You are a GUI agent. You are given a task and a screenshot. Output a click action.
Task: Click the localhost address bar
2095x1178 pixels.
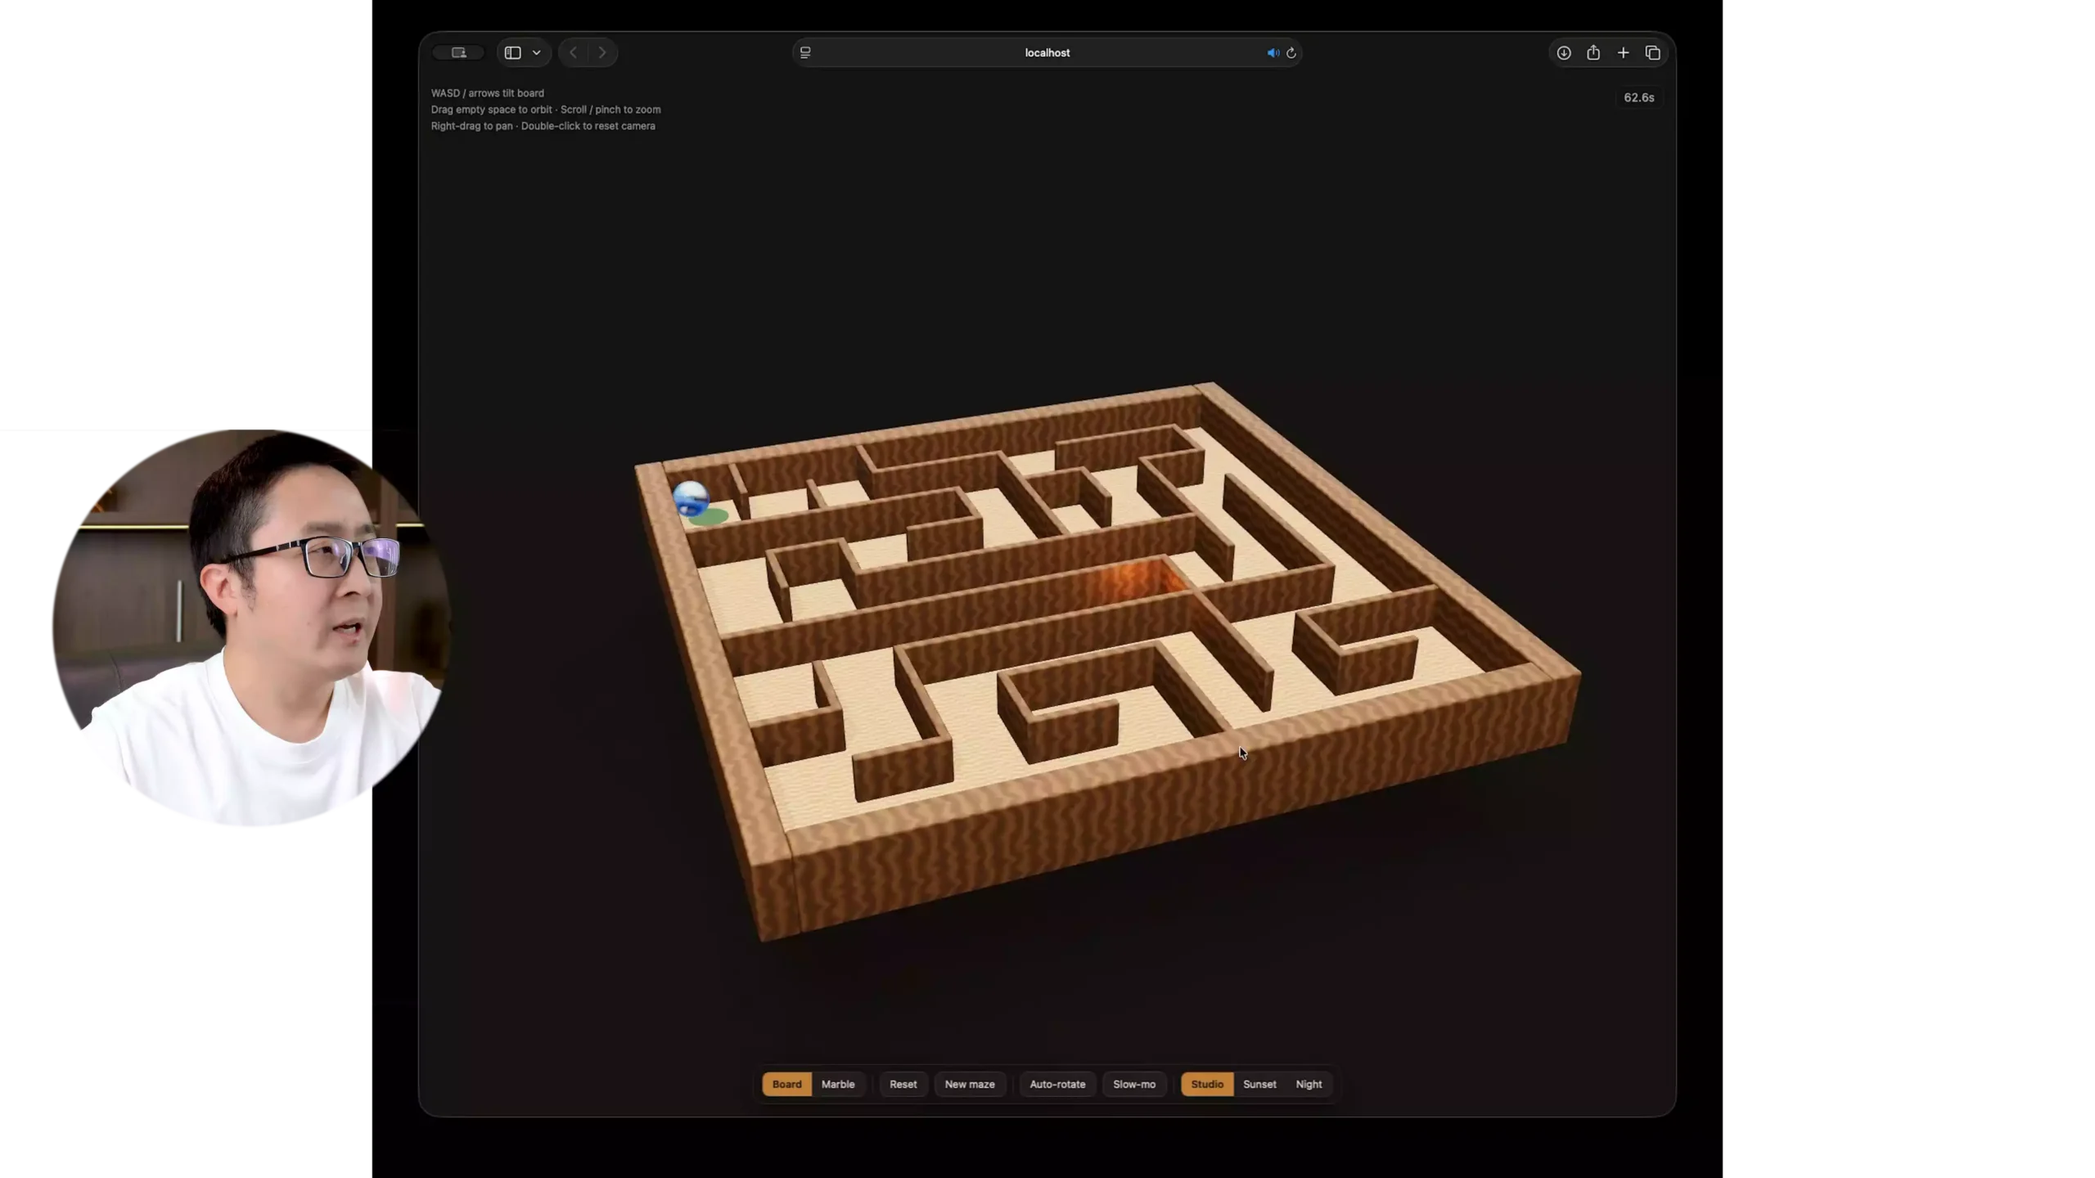1047,52
